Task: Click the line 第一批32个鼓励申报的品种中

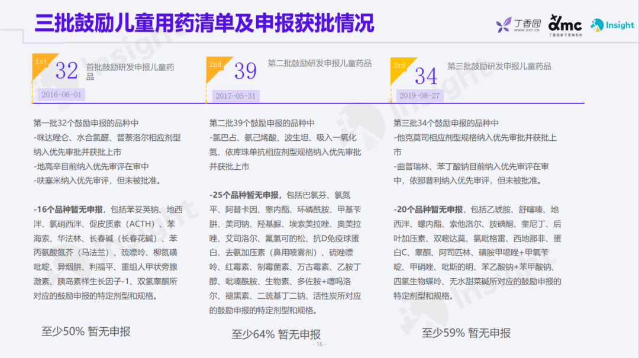Action: coord(86,123)
